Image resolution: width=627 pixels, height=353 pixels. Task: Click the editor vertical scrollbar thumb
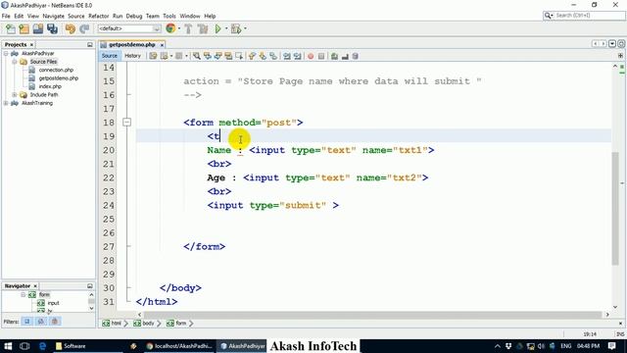pos(615,209)
